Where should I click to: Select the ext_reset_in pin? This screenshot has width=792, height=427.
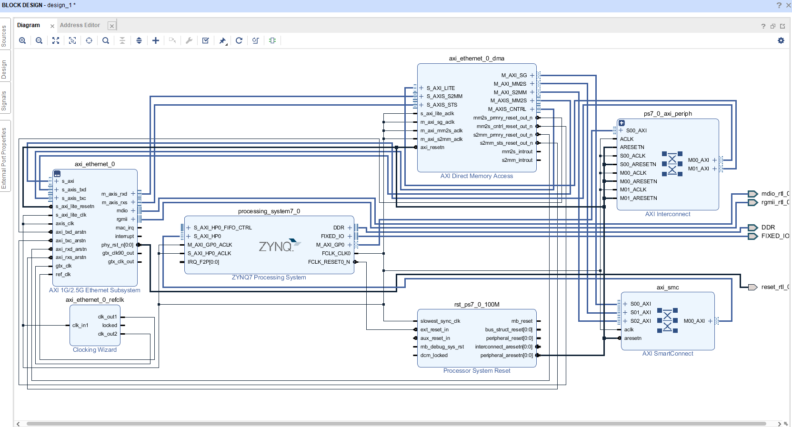tap(434, 329)
